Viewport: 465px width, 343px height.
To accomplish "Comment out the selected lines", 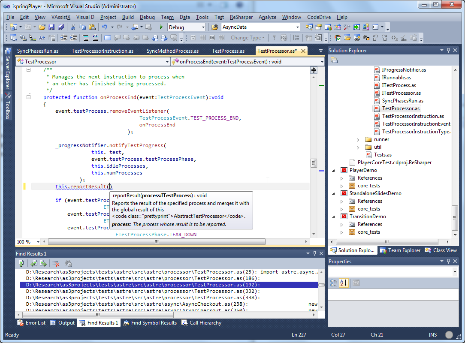I will 86,38.
